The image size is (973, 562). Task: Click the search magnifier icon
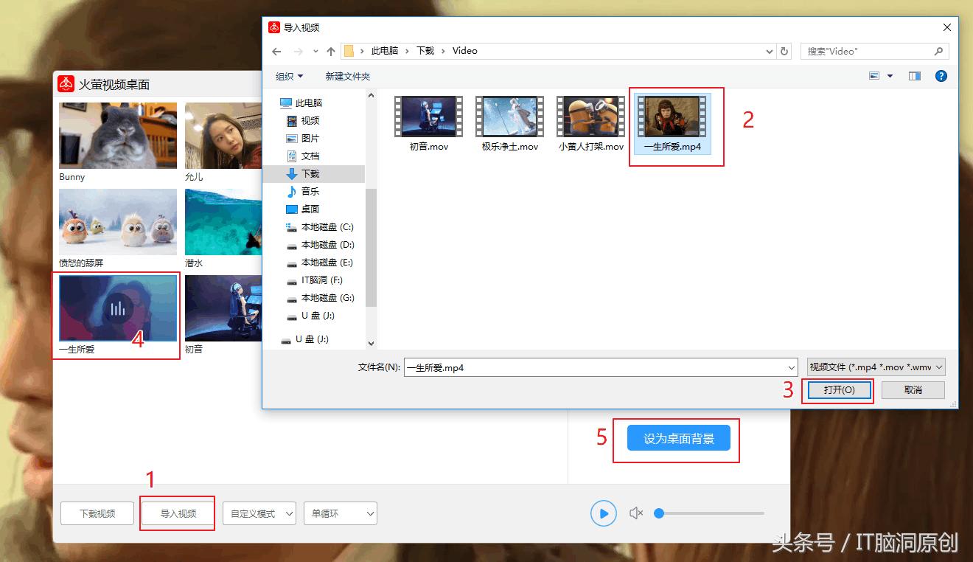[938, 51]
